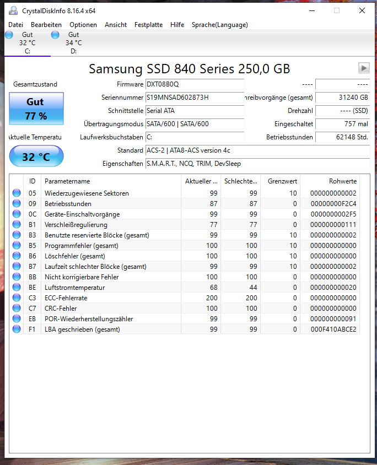Open the Datei menu
The width and height of the screenshot is (377, 465).
[16, 25]
